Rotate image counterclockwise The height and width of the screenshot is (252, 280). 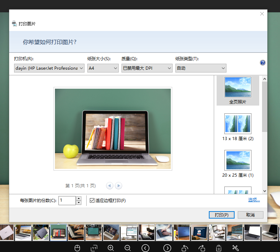pos(185,248)
